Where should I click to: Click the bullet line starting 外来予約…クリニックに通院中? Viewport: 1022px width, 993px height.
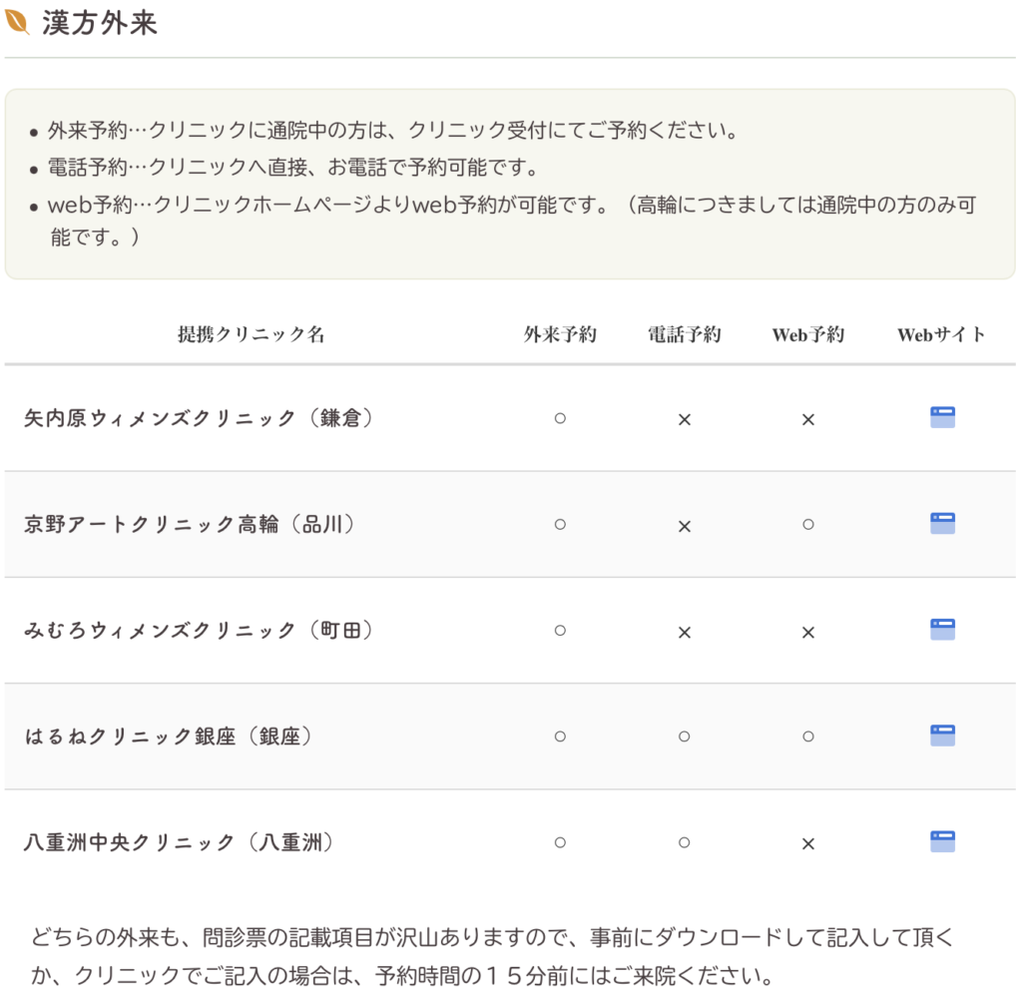pos(391,131)
